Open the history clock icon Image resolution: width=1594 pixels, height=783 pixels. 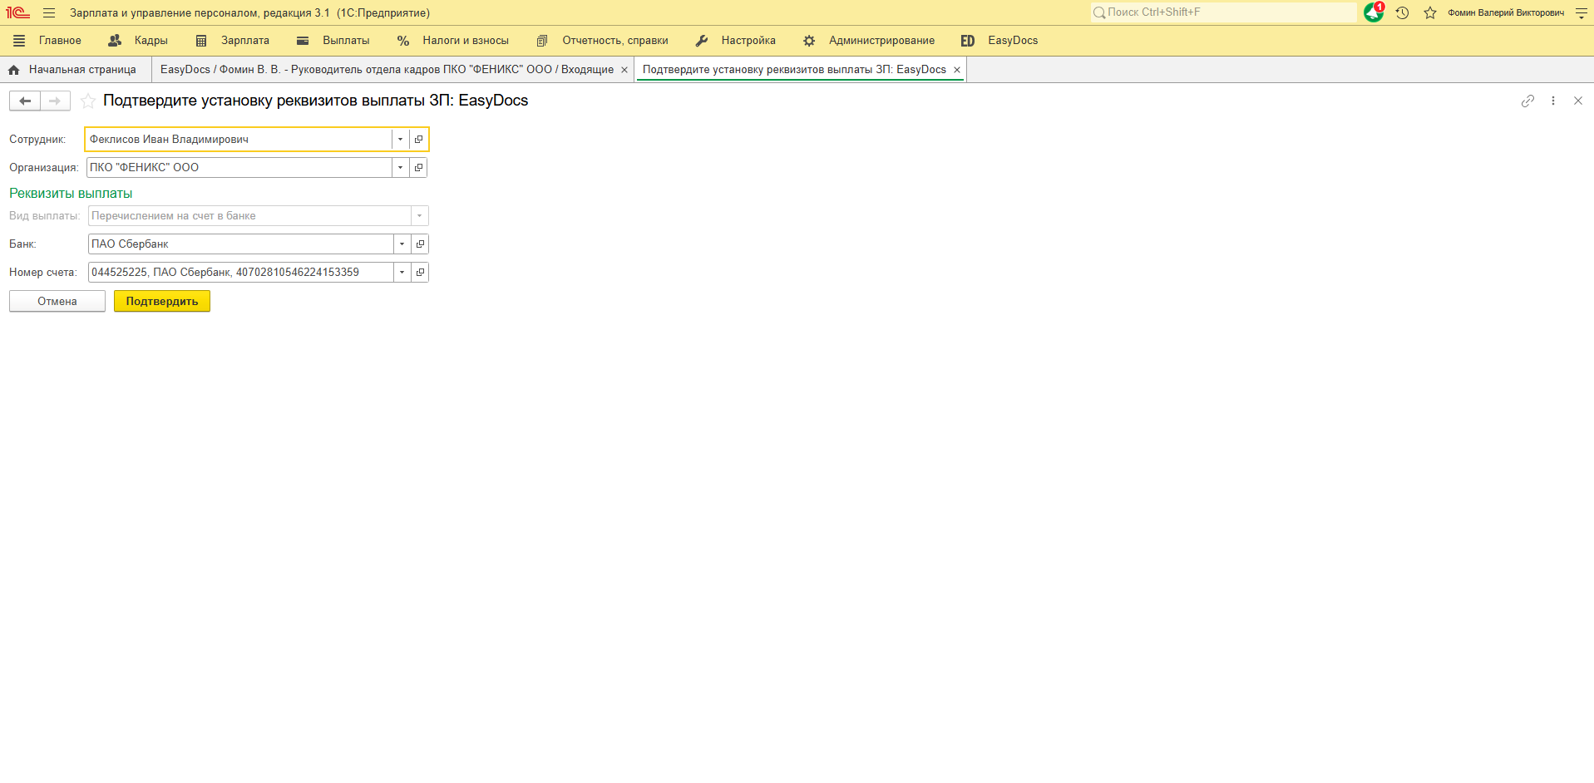1402,13
